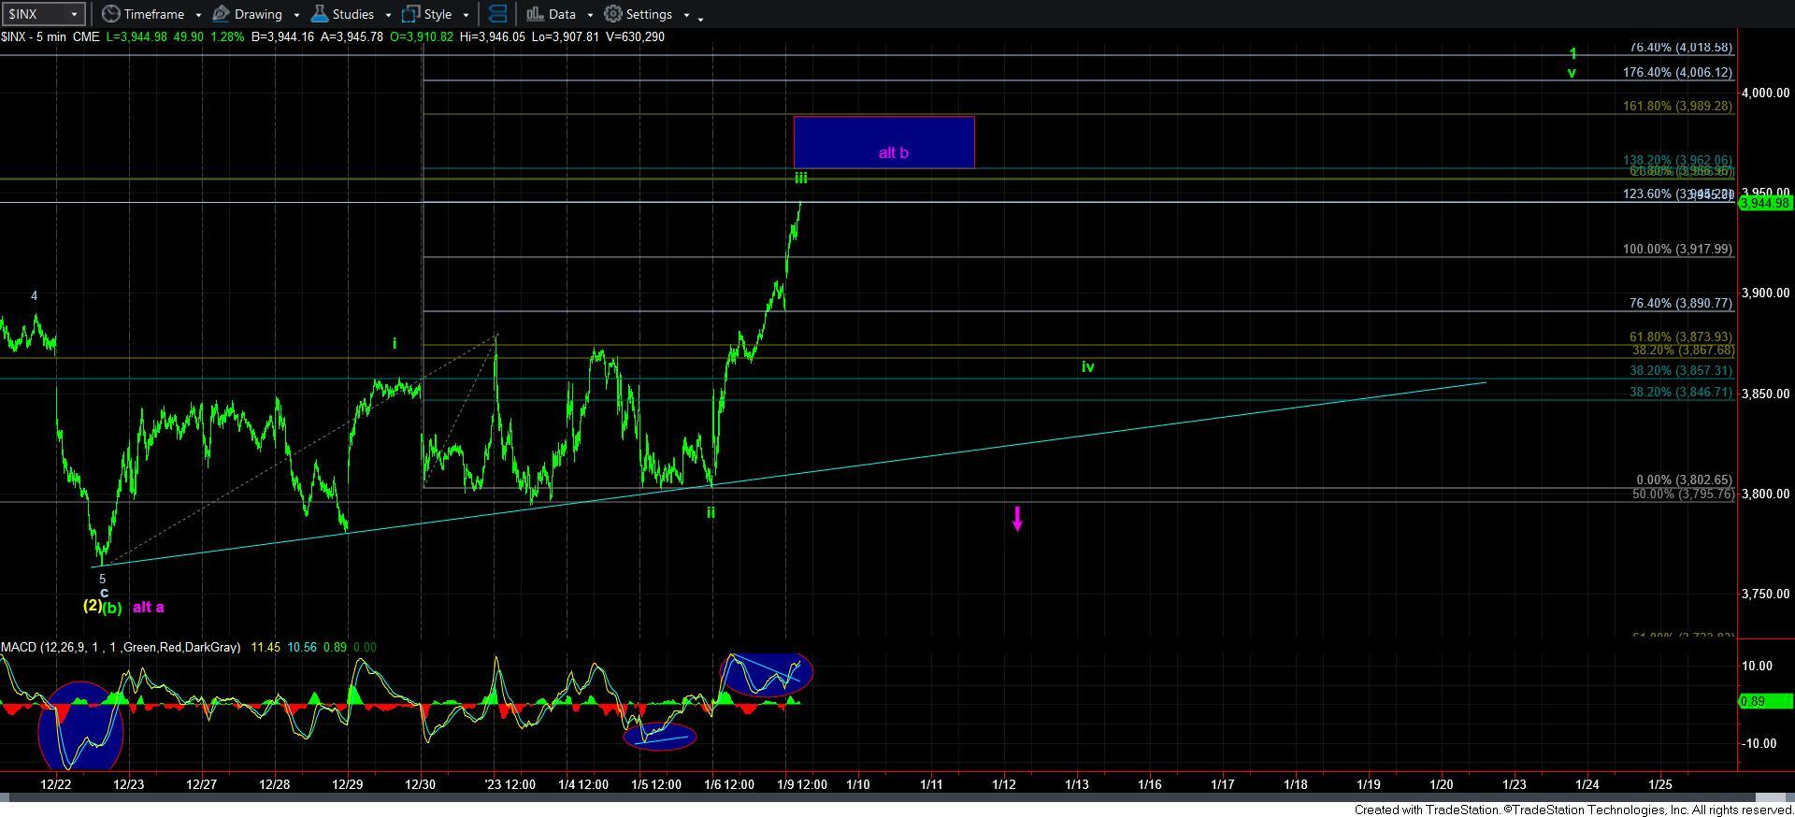Click the Timeframe clock icon
This screenshot has width=1795, height=817.
click(x=111, y=14)
